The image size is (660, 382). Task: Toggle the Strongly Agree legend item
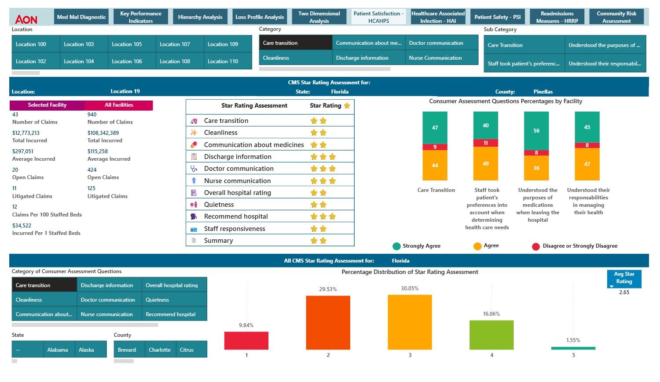397,246
